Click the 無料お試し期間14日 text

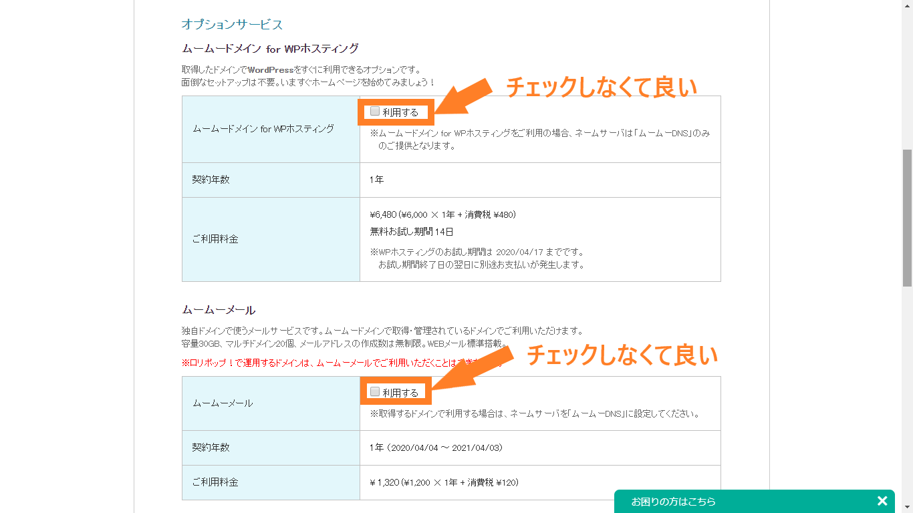(x=412, y=232)
